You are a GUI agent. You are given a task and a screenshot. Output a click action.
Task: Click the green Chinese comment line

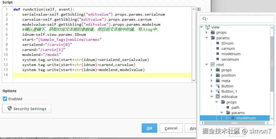click(90, 29)
